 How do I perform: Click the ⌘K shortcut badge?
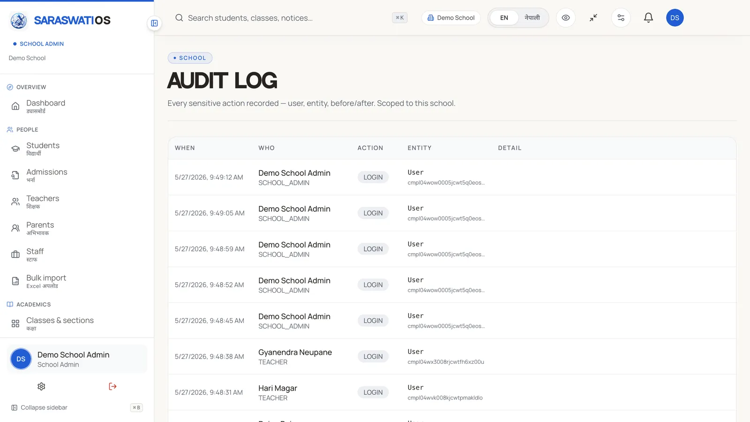(x=400, y=18)
